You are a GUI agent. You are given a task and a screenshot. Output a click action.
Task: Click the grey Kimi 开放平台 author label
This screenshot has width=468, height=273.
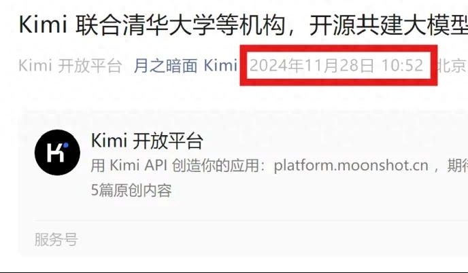click(x=71, y=66)
